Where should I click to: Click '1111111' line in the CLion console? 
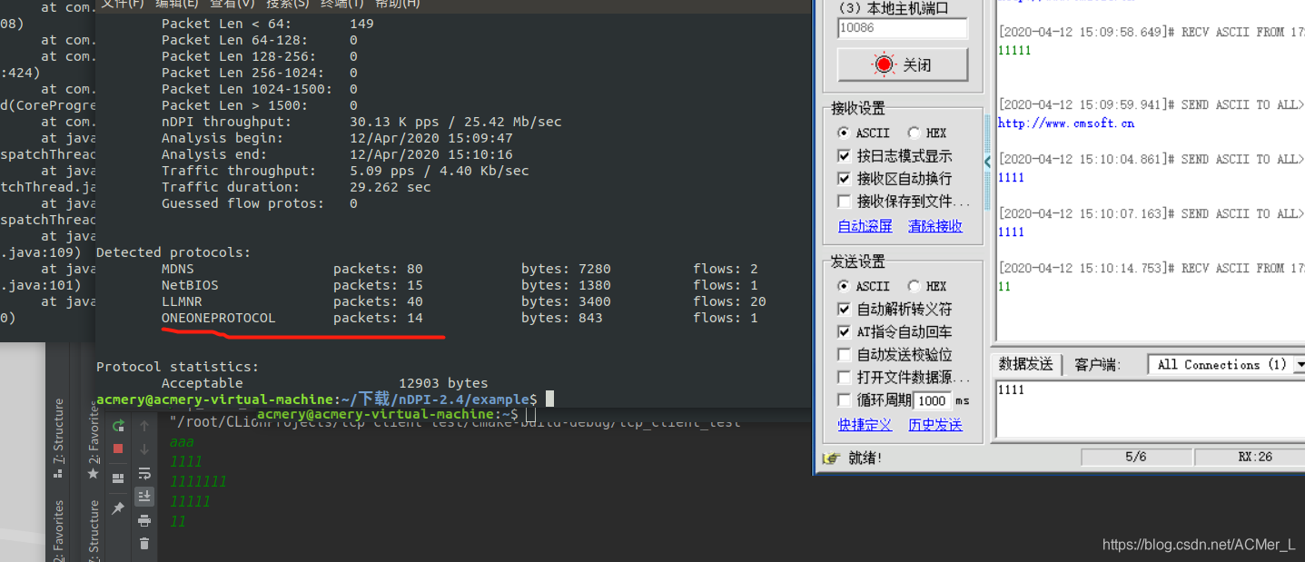[198, 481]
